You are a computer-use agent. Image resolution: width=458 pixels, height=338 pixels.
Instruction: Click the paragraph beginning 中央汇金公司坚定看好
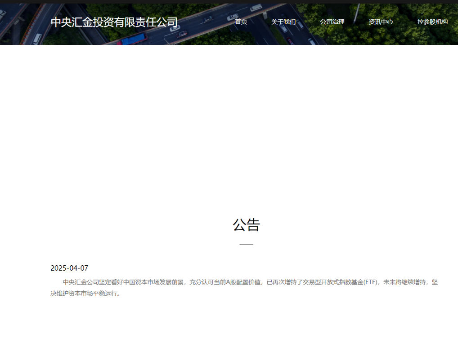(244, 288)
